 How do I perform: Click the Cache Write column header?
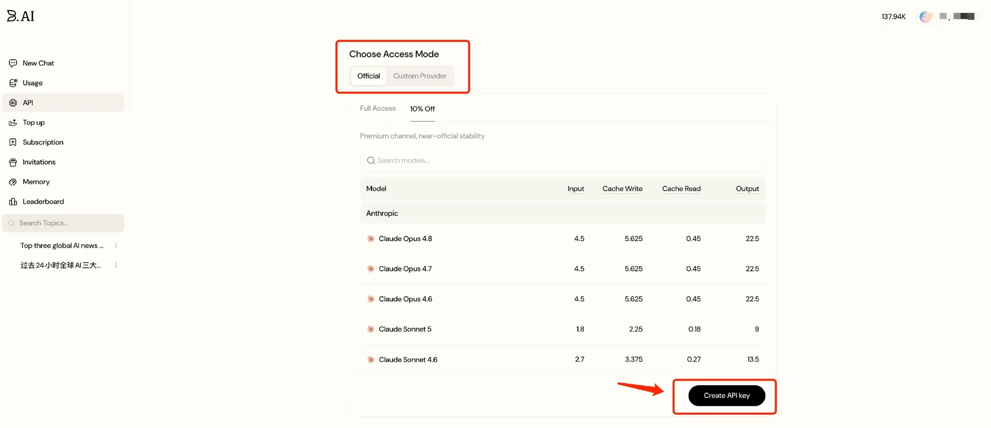click(622, 189)
